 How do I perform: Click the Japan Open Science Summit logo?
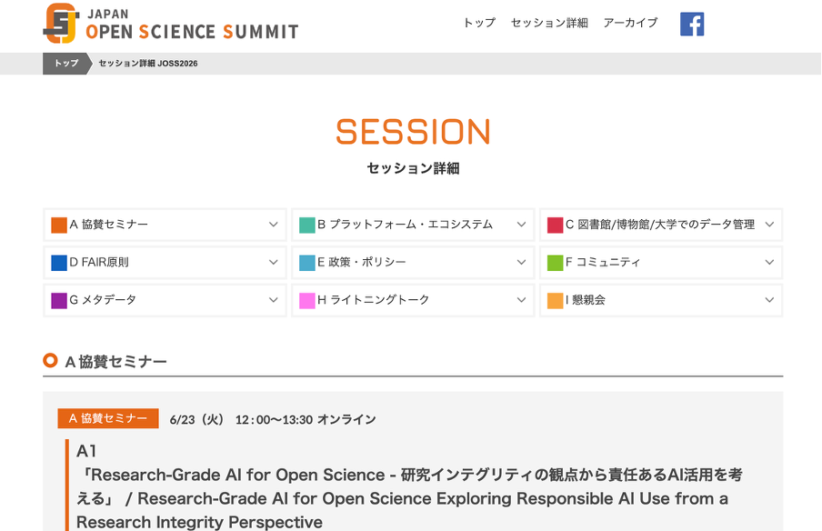pos(171,24)
